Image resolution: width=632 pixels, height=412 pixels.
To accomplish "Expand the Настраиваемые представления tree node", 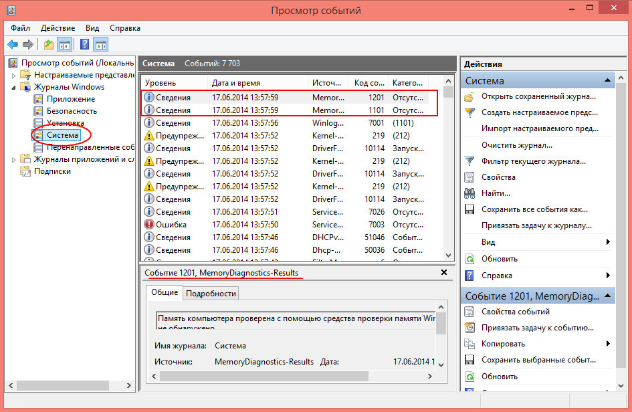I will click(13, 75).
